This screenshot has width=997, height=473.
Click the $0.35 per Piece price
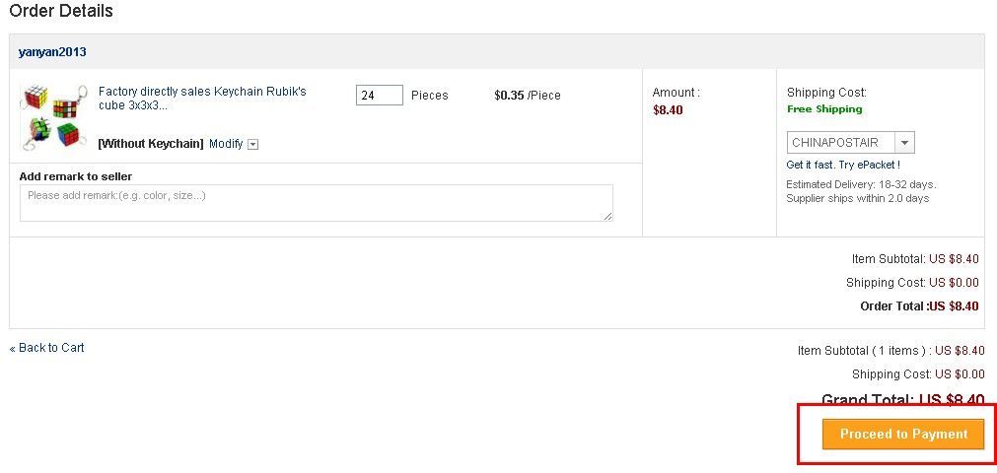point(527,96)
